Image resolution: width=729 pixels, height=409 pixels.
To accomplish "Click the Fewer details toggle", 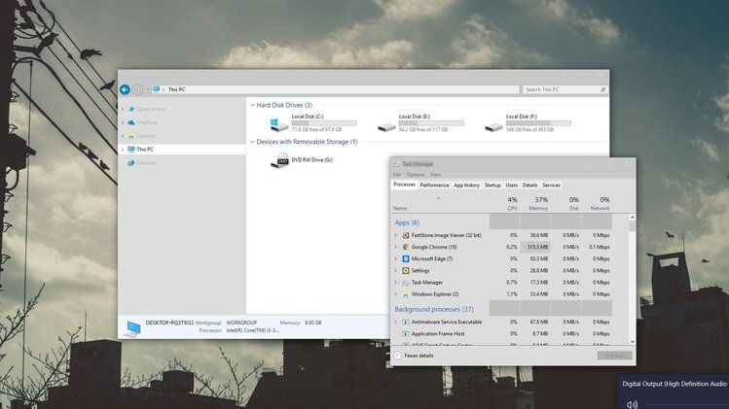I will coord(417,356).
